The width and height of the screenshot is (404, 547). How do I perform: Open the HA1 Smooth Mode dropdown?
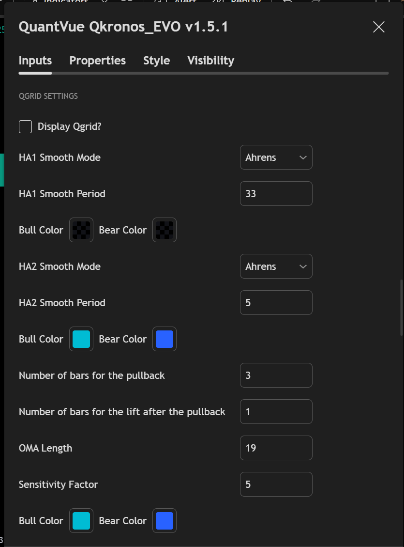coord(276,157)
